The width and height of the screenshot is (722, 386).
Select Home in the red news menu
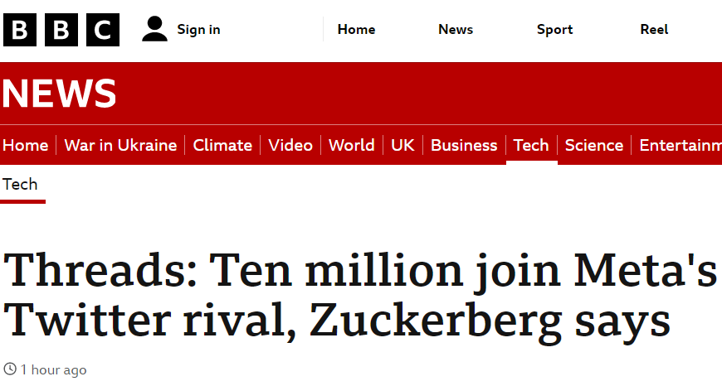click(25, 146)
